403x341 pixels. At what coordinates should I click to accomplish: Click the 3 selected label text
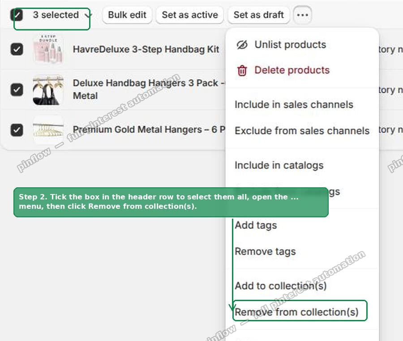tap(56, 15)
